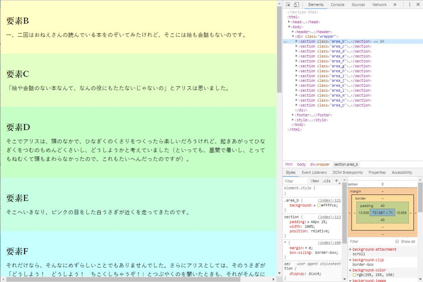Viewport: 423px width, 282px height.
Task: Expand the section area_c node
Action: pyautogui.click(x=297, y=46)
